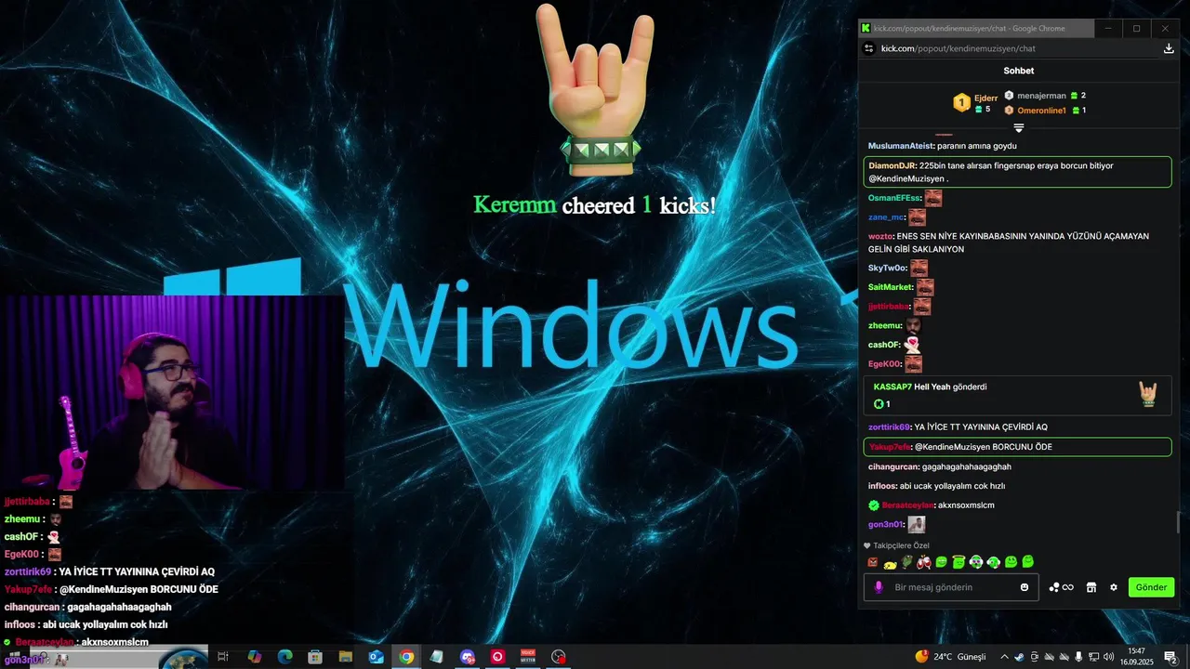Open Microsoft Store from taskbar
The width and height of the screenshot is (1190, 669).
(315, 657)
